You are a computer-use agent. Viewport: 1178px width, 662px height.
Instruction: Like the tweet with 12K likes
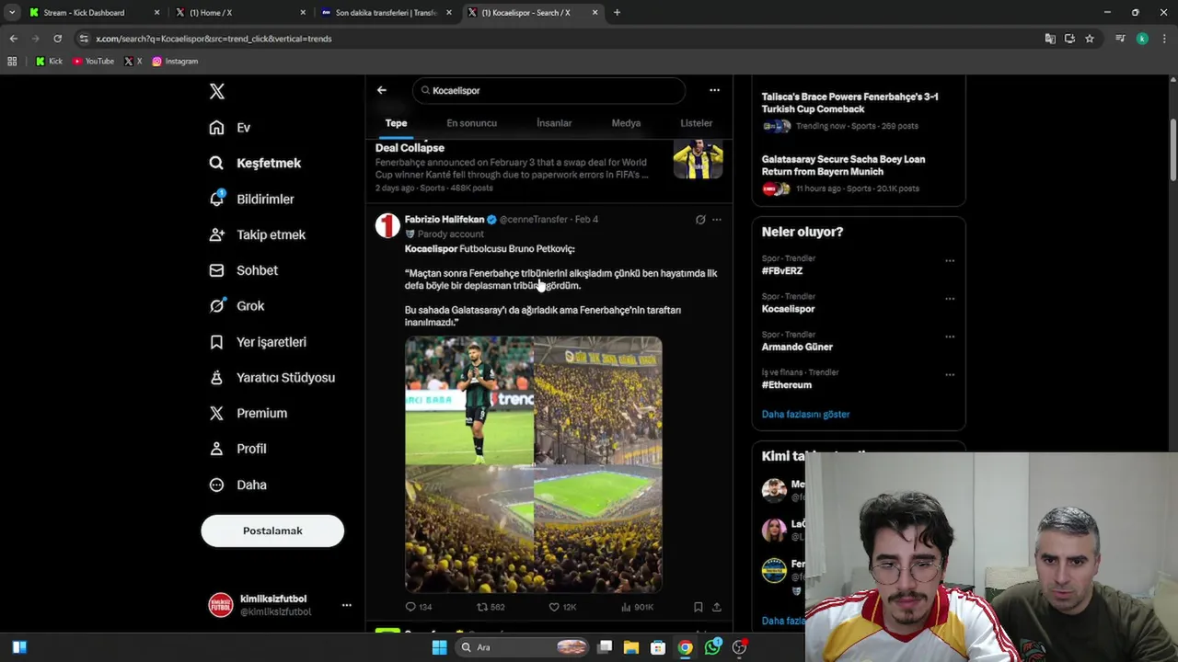[562, 607]
